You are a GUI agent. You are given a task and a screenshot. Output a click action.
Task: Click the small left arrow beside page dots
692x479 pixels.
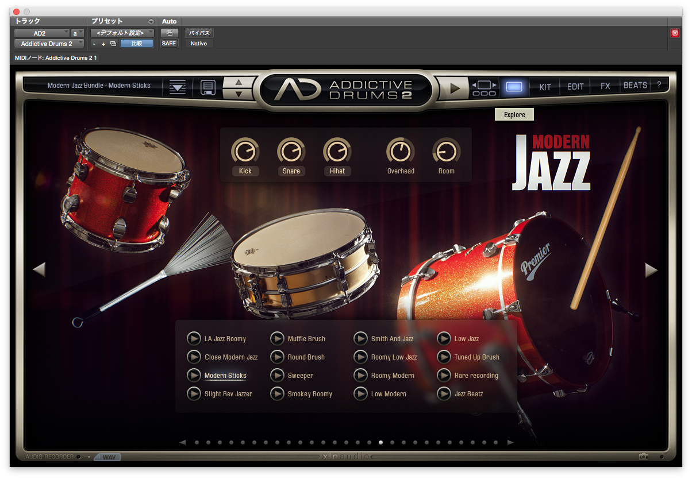pos(182,442)
